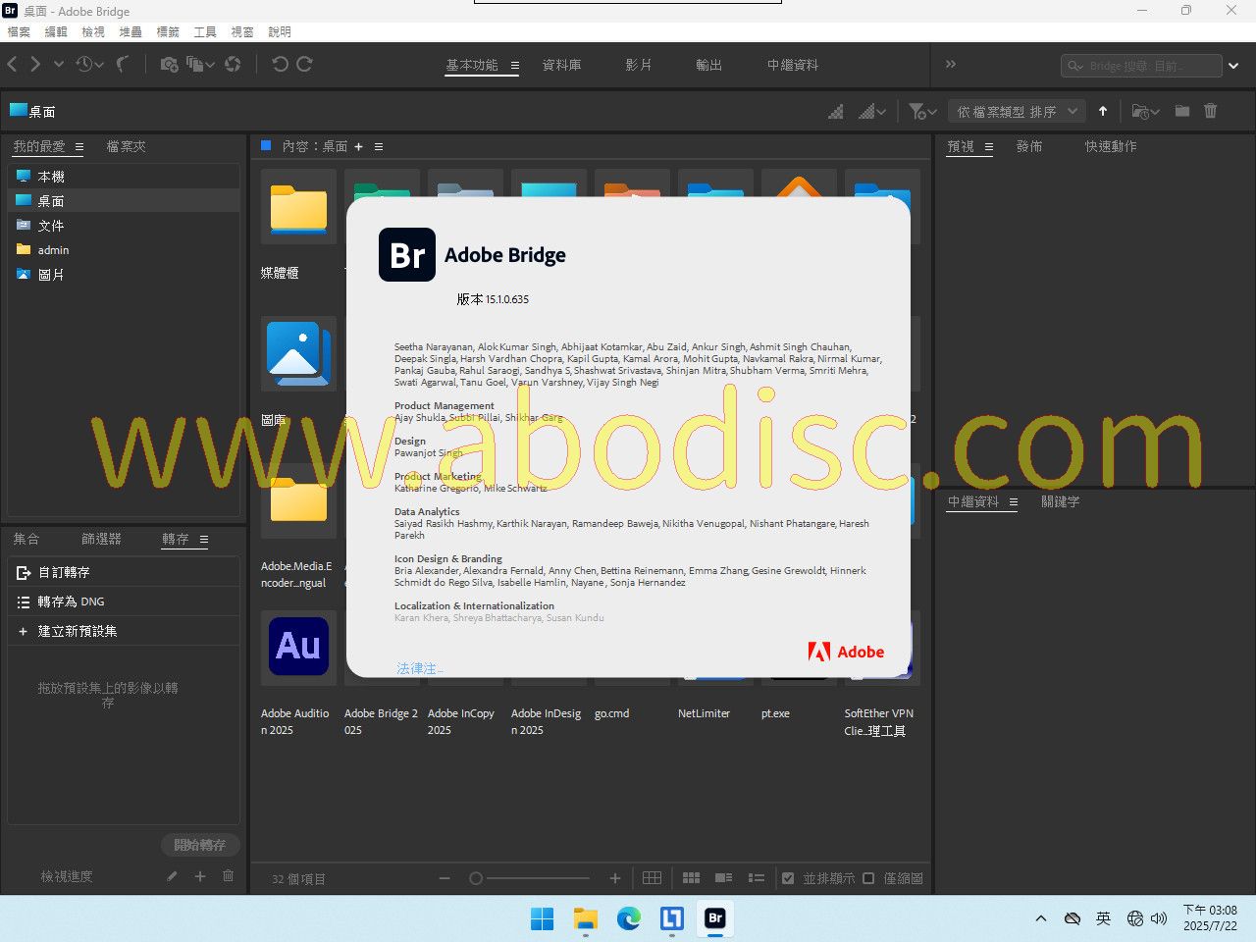1256x942 pixels.
Task: Open the recent files clock dropdown
Action: point(89,64)
